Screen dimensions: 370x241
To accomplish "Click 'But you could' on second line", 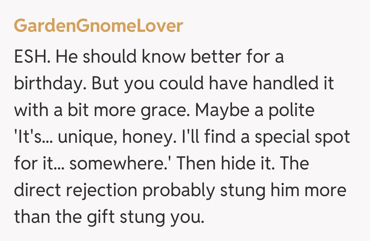I will tap(137, 84).
